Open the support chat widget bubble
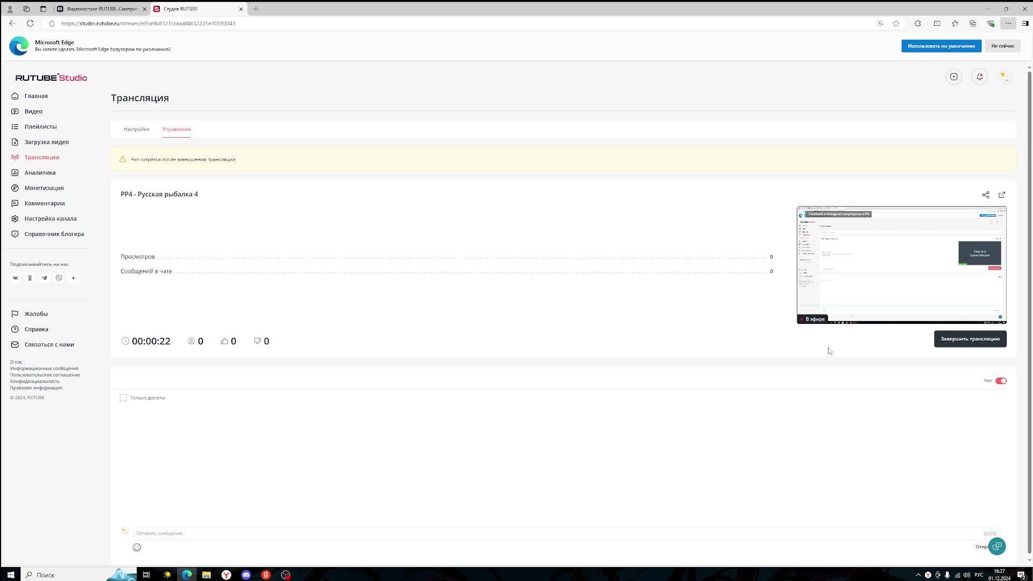Screen dimensions: 1033x581 997,546
